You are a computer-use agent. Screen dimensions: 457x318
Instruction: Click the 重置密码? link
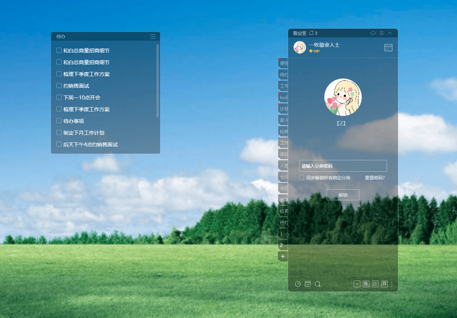pos(375,178)
